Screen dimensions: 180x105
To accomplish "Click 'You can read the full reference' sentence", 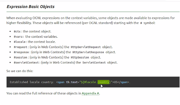I will point(53,93).
